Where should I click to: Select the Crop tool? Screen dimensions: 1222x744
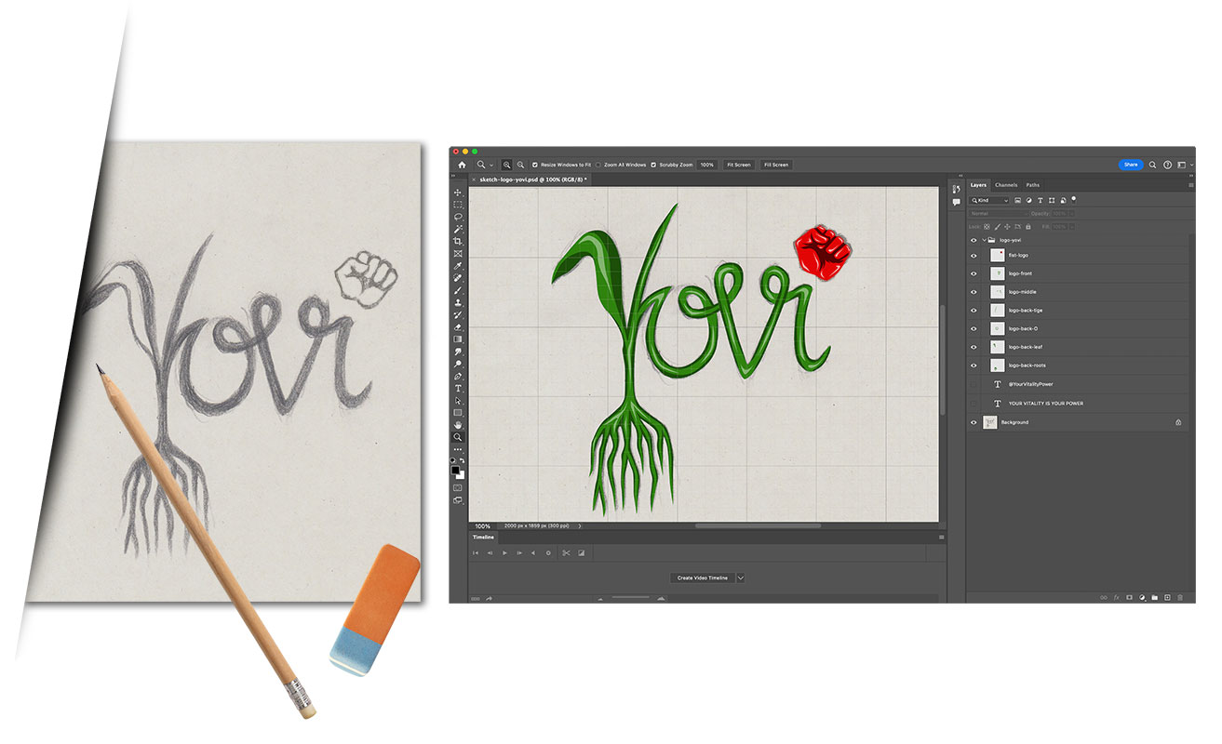[458, 241]
